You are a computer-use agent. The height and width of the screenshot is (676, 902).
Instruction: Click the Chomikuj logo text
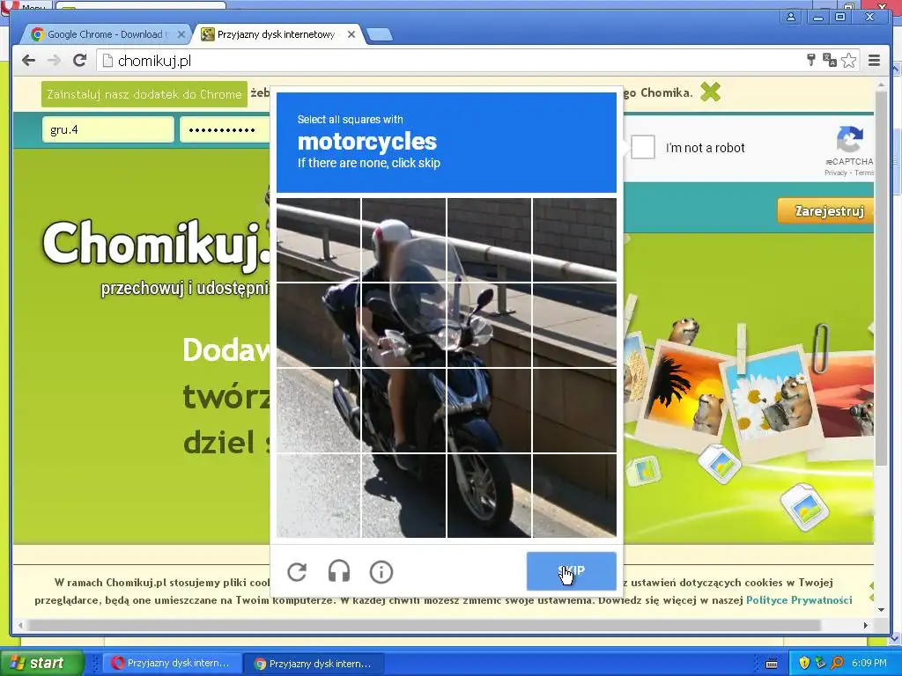157,245
